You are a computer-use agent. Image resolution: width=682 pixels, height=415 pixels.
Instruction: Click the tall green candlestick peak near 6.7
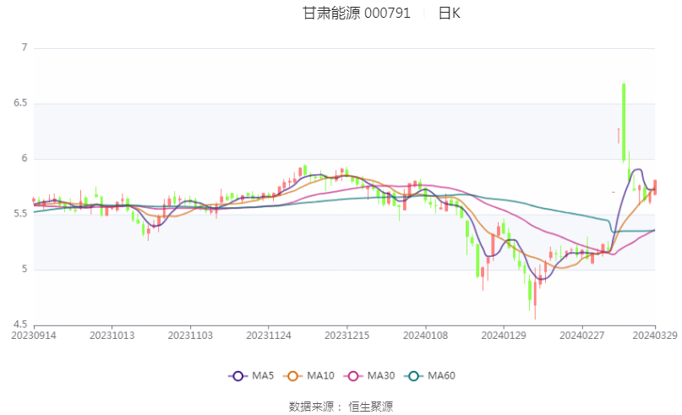coord(624,123)
